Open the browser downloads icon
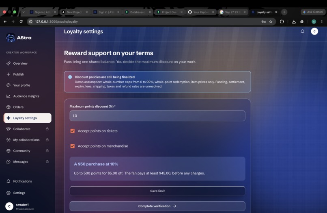327x213 pixels. tap(294, 22)
